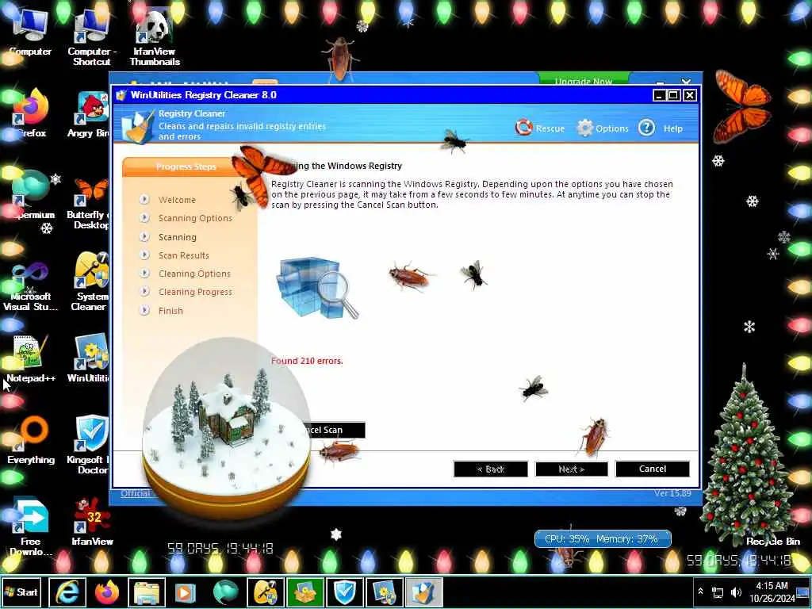Viewport: 812px width, 609px height.
Task: Open the Everything desktop icon
Action: click(x=31, y=440)
